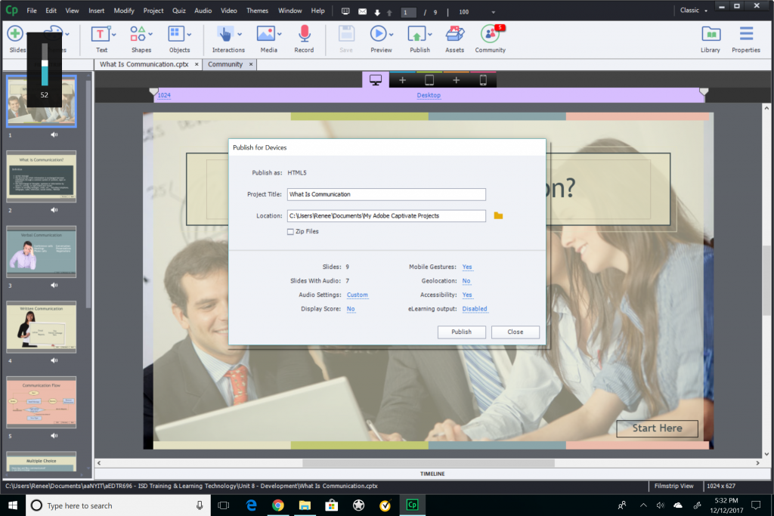774x516 pixels.
Task: Open the Custom audio settings link
Action: coord(357,295)
